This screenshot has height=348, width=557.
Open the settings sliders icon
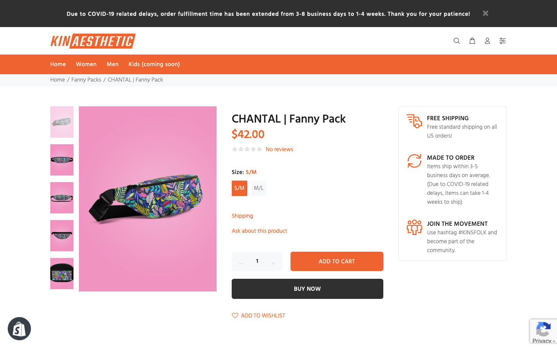(502, 41)
